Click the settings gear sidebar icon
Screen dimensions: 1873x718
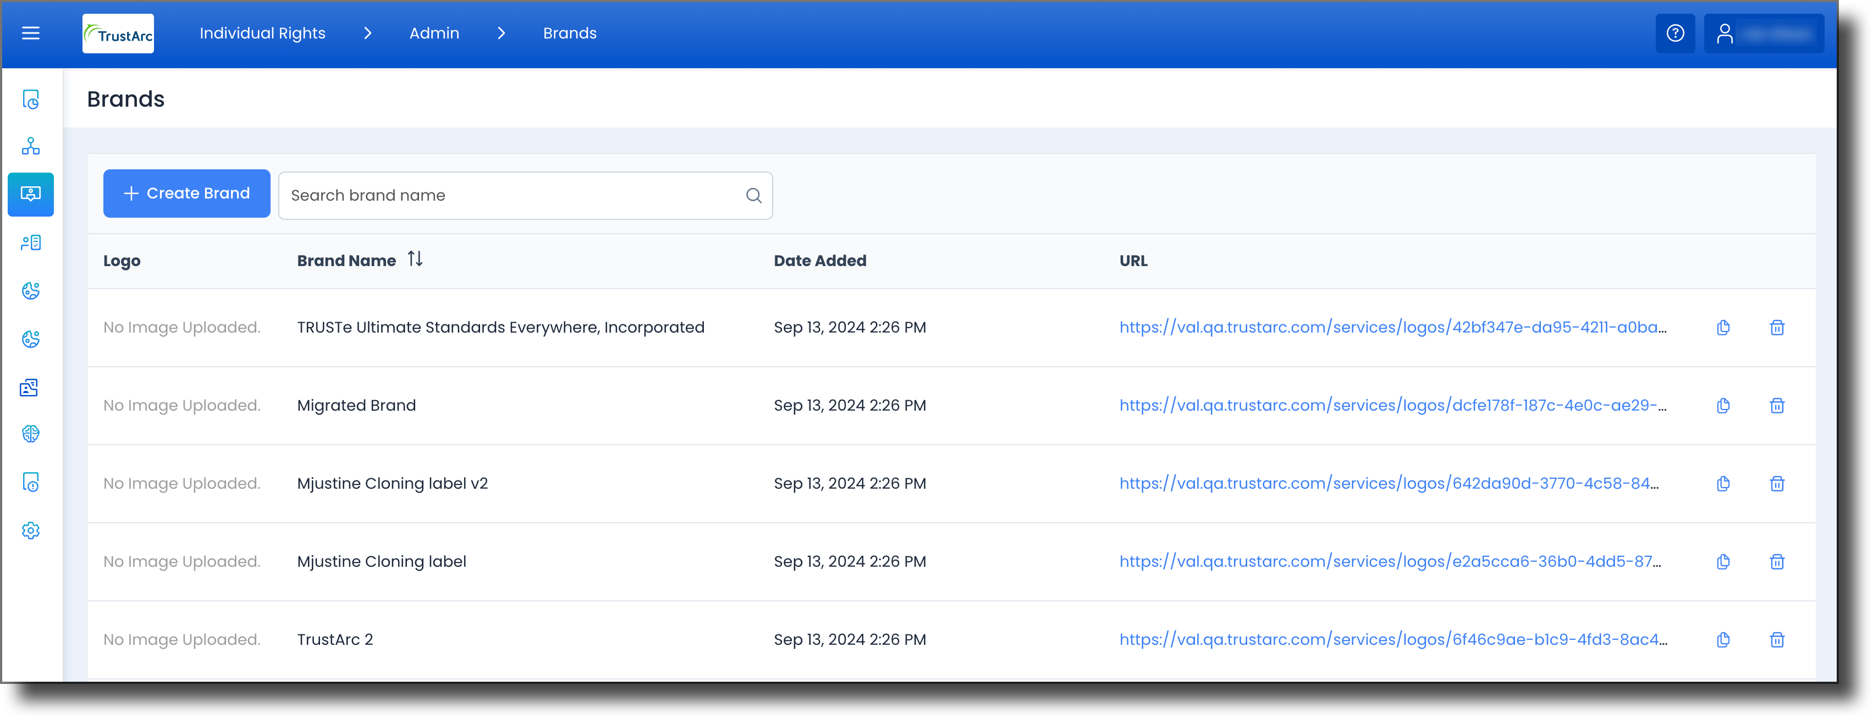pos(31,531)
